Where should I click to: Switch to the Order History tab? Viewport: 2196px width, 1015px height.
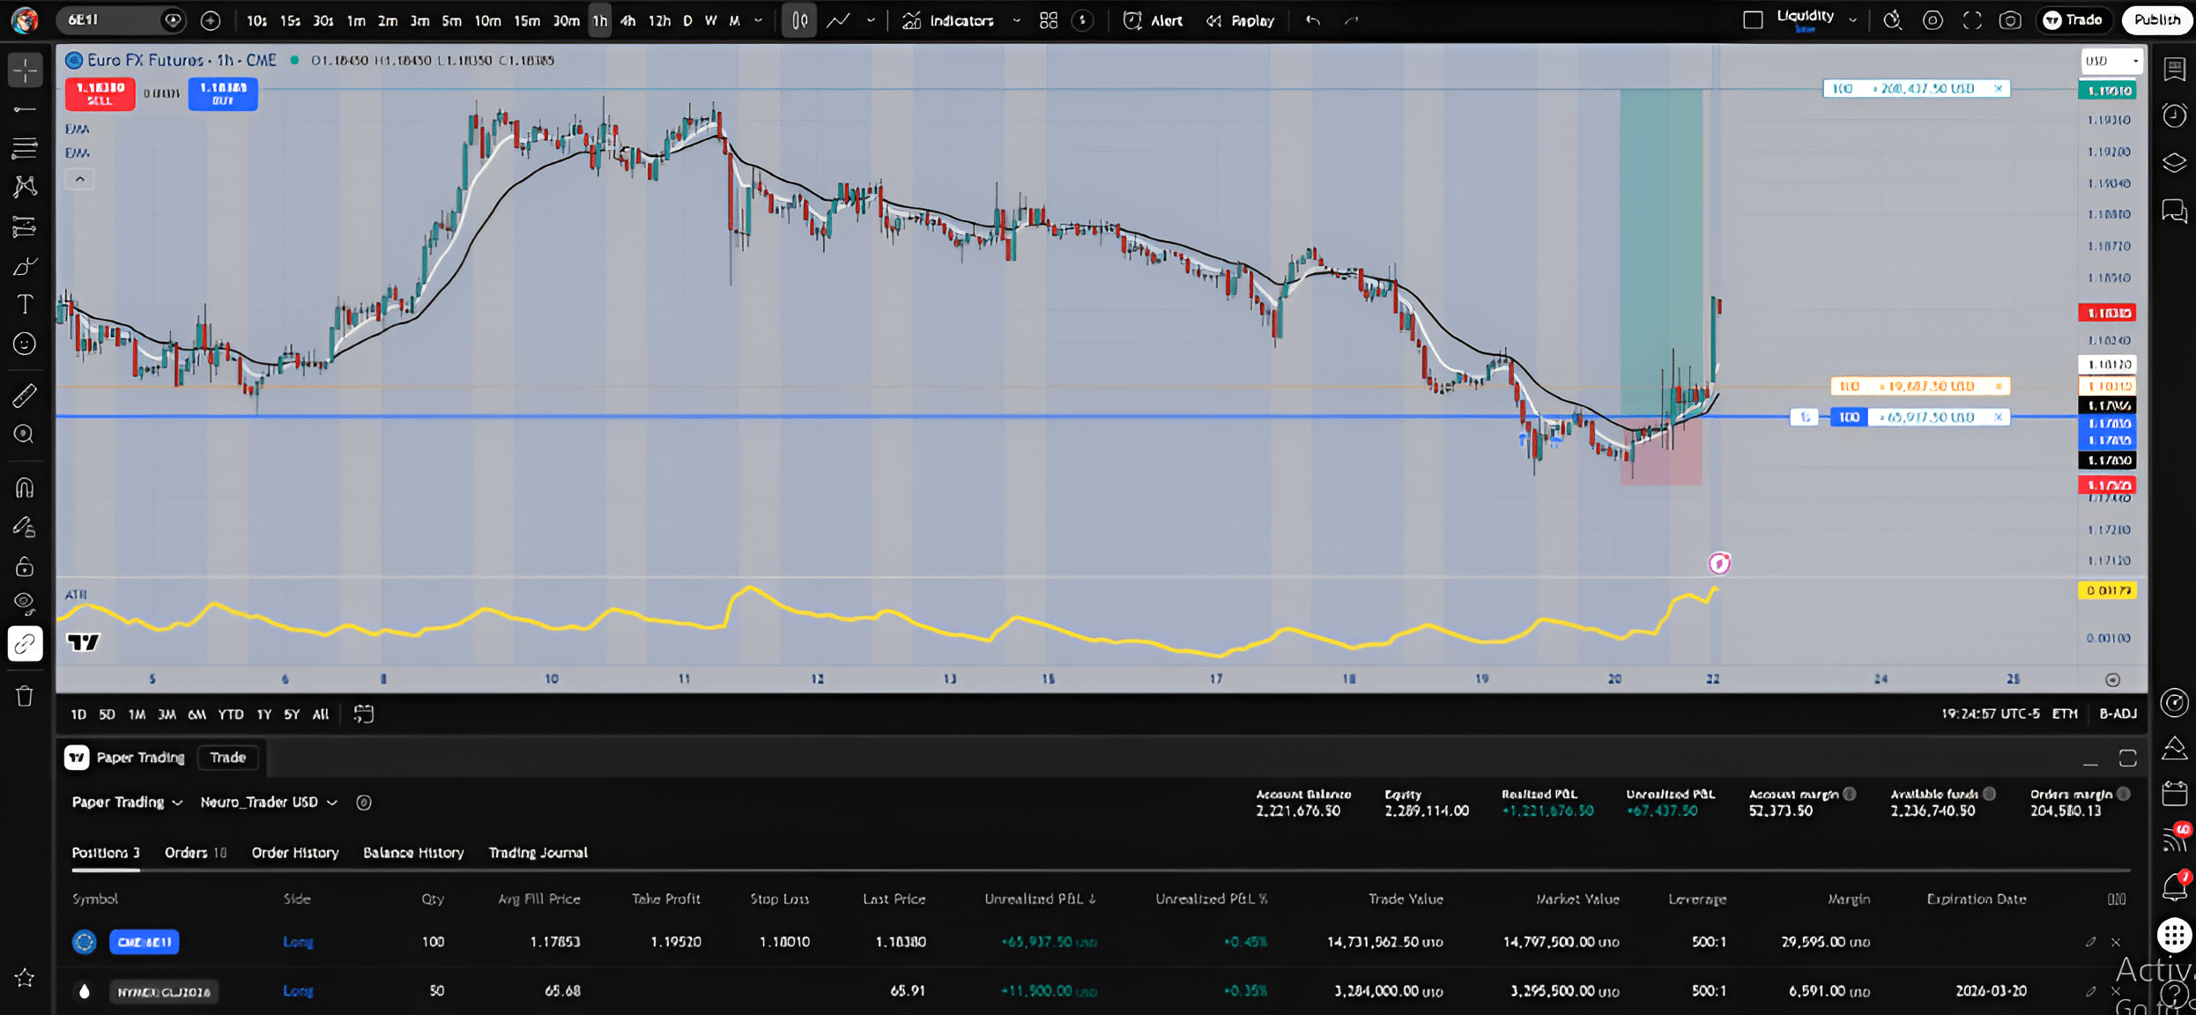[x=294, y=852]
